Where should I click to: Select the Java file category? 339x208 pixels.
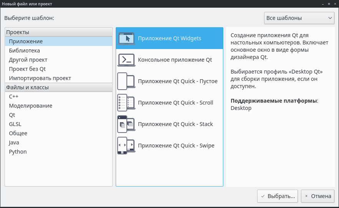click(14, 142)
